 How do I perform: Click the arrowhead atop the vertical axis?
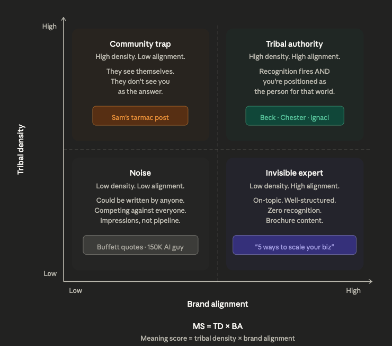(64, 19)
